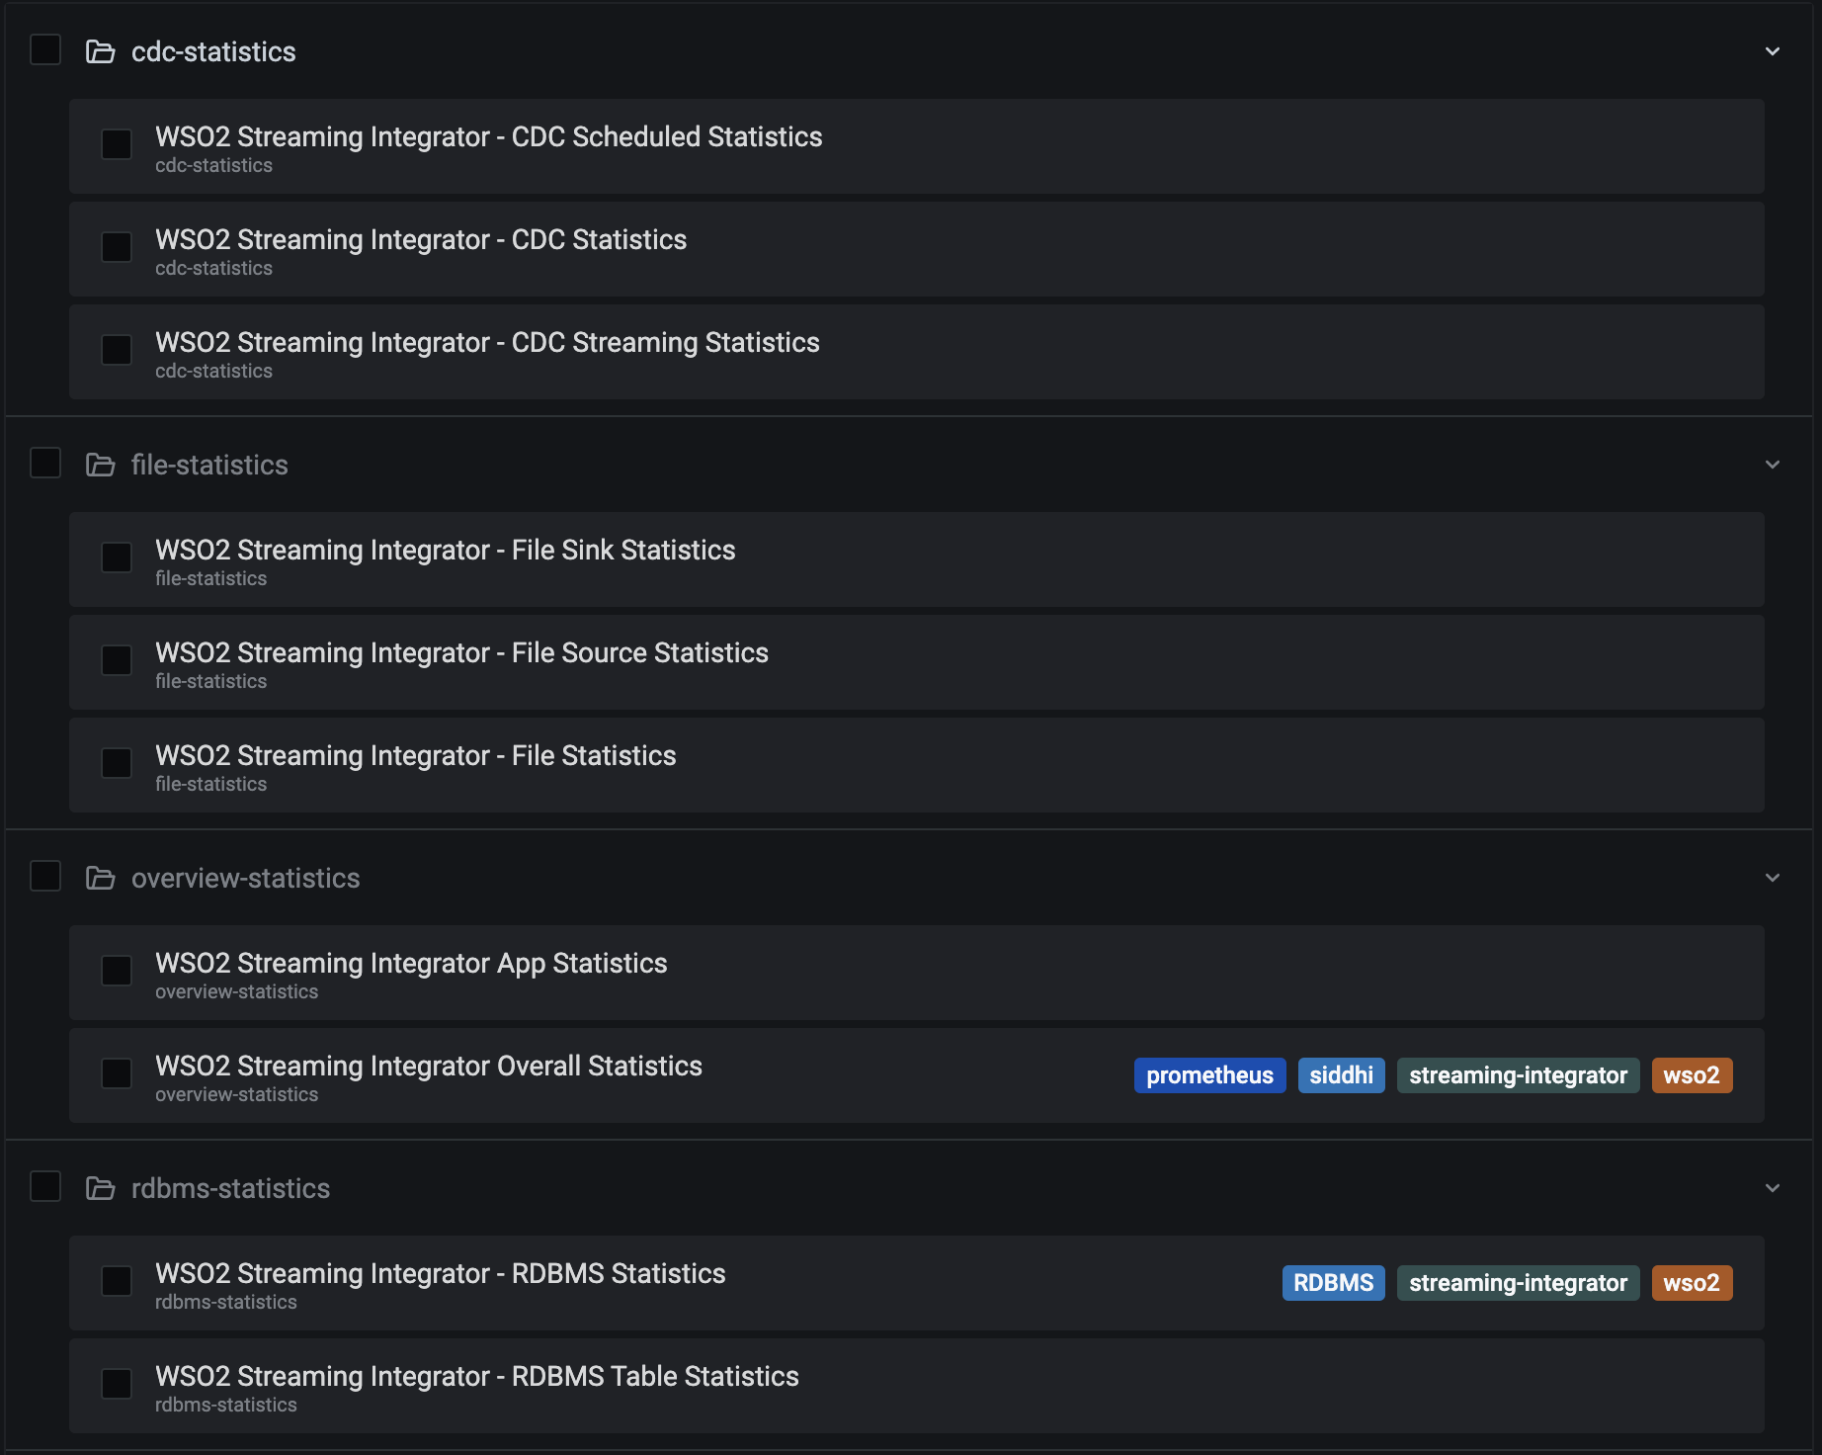The width and height of the screenshot is (1822, 1455).
Task: Click overview-statistics subtitle under Overall Statistics
Action: tap(236, 1095)
